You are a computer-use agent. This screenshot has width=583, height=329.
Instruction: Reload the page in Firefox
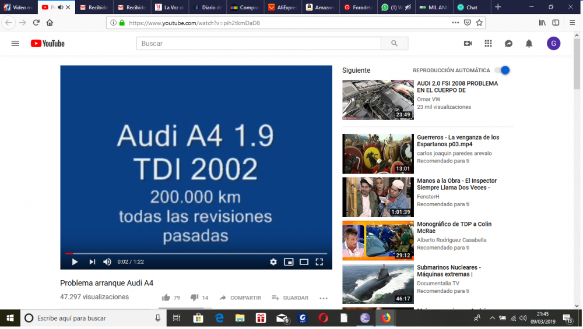click(x=36, y=23)
